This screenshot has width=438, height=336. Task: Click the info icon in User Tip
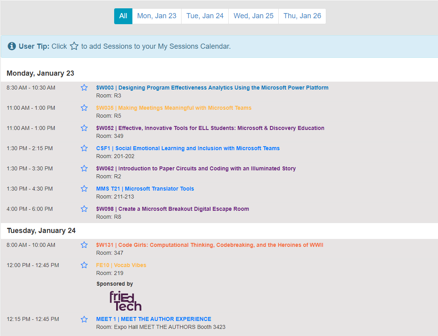(x=12, y=46)
